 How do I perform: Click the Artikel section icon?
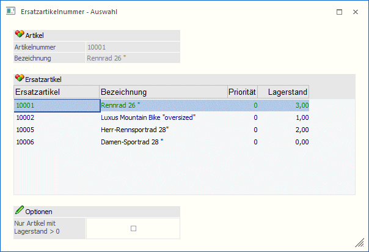pyautogui.click(x=19, y=35)
